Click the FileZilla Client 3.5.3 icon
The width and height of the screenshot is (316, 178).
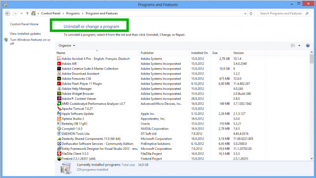click(x=59, y=154)
